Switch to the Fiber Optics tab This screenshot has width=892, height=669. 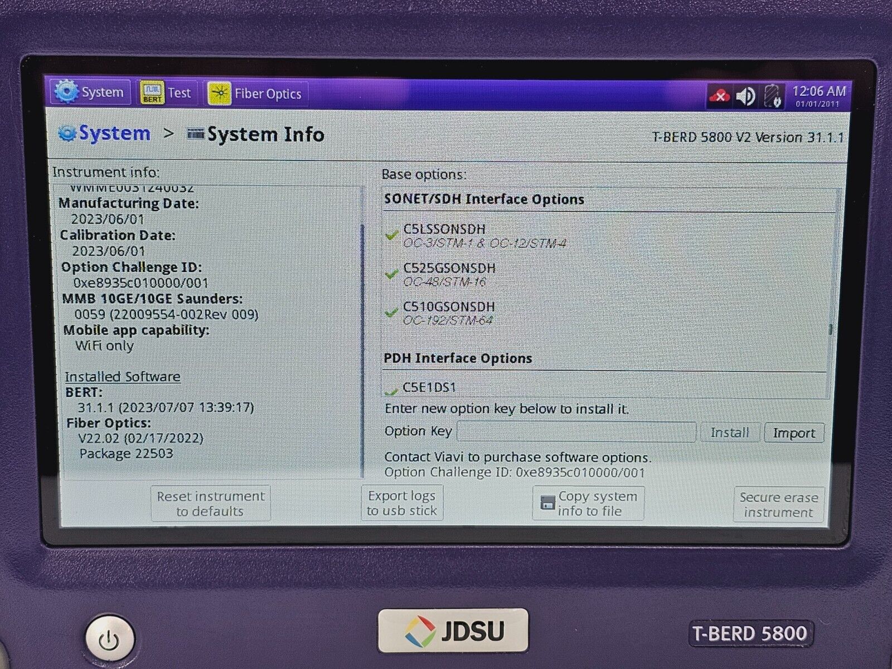tap(268, 94)
